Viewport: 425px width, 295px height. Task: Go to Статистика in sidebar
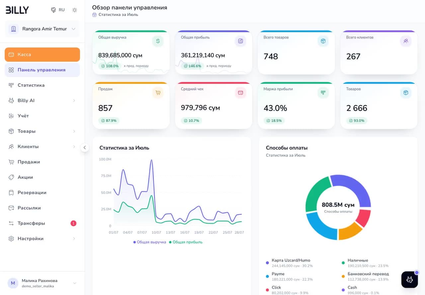pos(42,85)
